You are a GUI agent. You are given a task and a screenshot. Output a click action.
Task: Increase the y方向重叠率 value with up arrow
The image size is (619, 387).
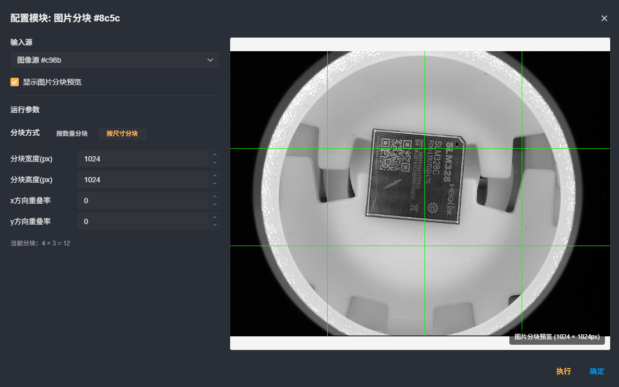(215, 218)
